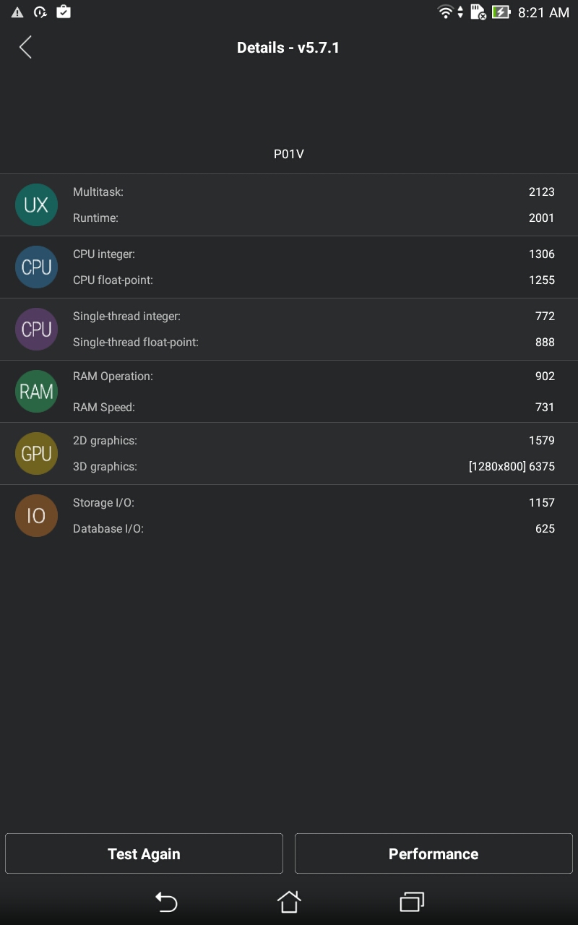This screenshot has width=578, height=925.
Task: Tap the brown IO category icon
Action: tap(36, 516)
